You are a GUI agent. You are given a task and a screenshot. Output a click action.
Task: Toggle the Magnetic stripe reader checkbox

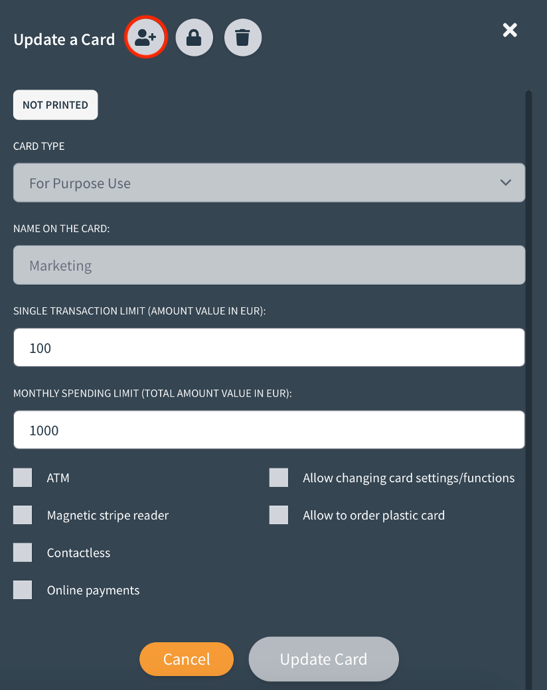[x=23, y=515]
